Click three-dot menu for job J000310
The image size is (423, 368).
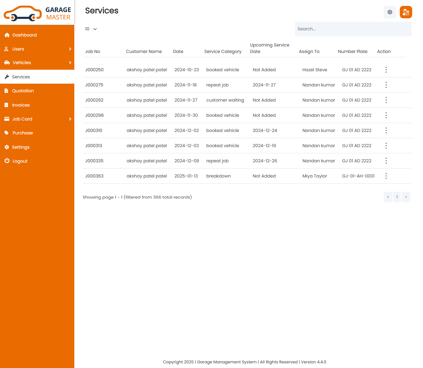point(386,130)
